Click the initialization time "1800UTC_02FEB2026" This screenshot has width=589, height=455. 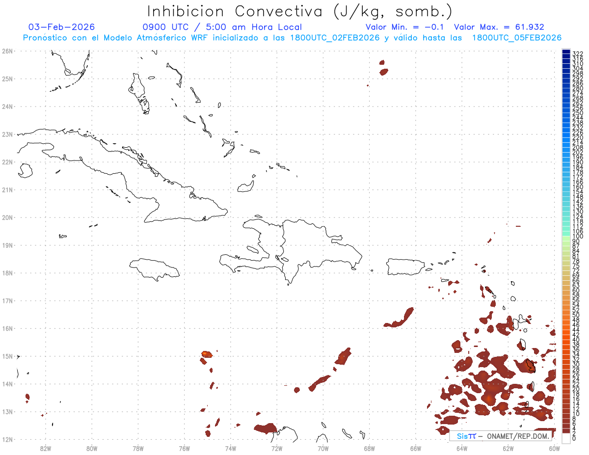(x=335, y=38)
